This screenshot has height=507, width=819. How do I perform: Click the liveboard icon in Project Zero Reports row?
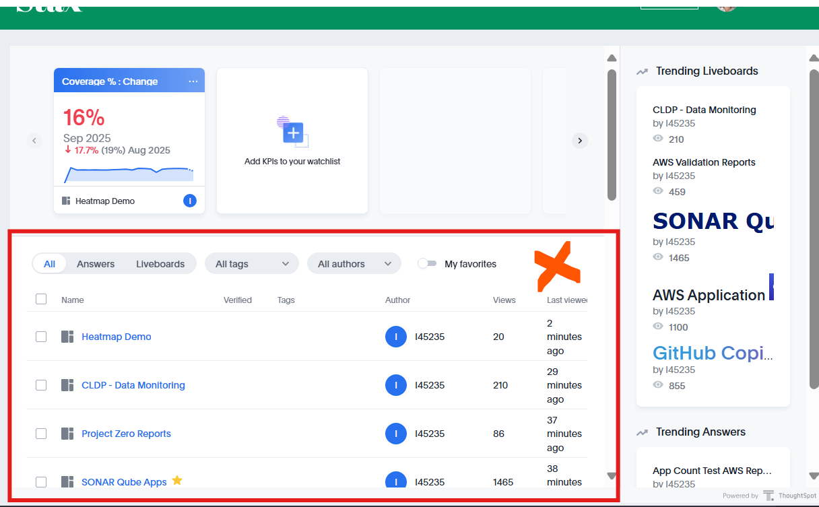67,434
